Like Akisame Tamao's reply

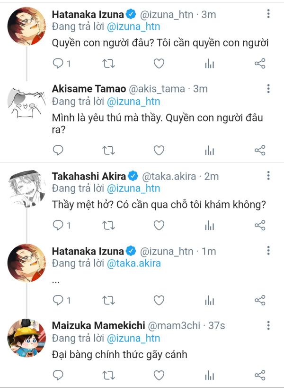tap(160, 151)
